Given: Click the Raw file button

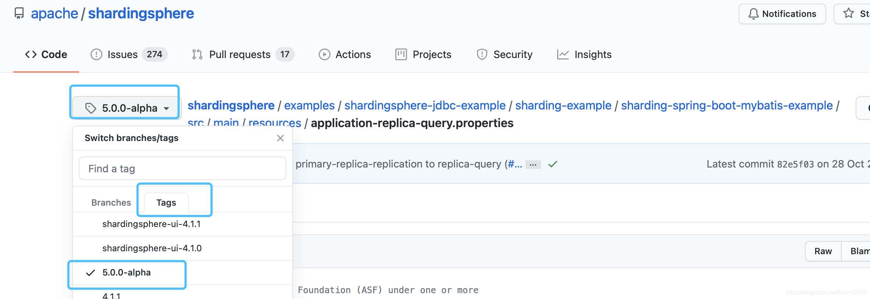Looking at the screenshot, I should click(823, 251).
